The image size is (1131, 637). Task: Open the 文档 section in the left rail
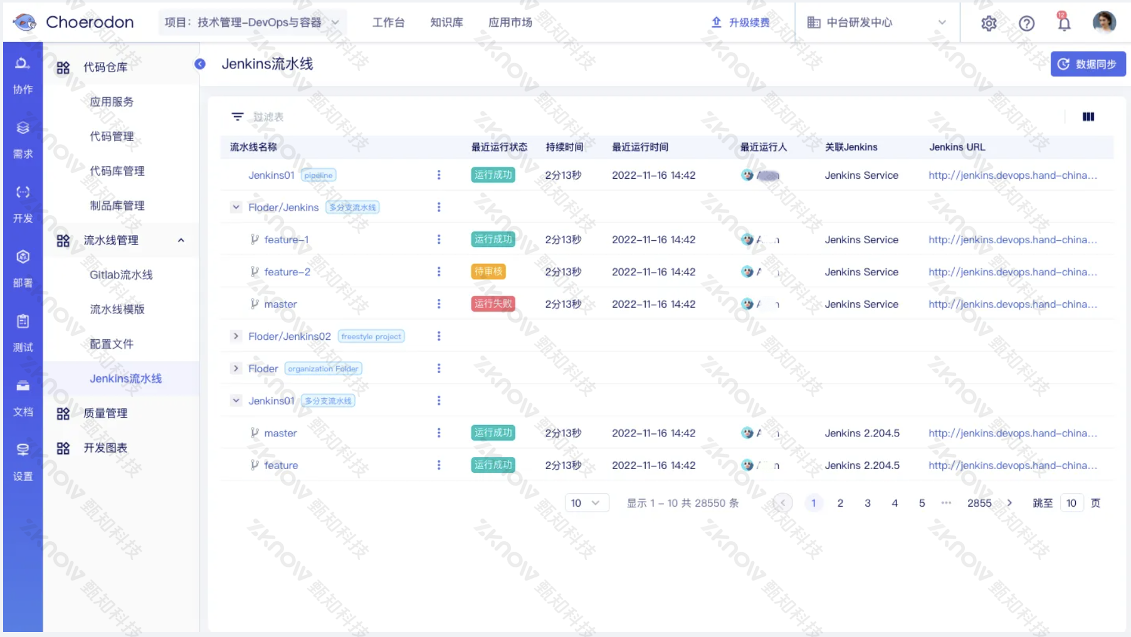click(23, 397)
